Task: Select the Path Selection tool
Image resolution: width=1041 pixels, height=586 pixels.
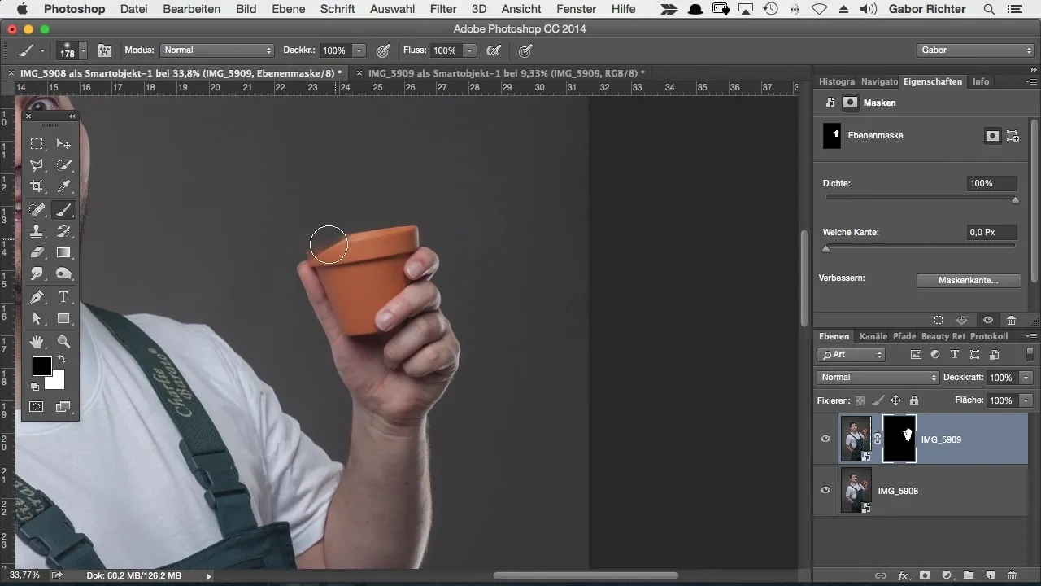Action: (37, 318)
